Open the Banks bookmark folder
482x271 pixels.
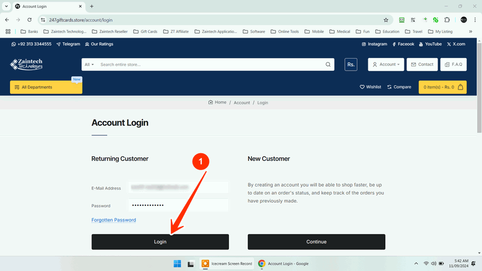29,31
